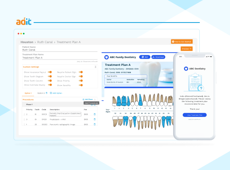The height and width of the screenshot is (170, 230).
Task: Click the drag handle of priority 2 row
Action: [24, 114]
